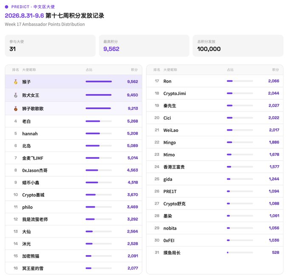Click the PREDICT · 中文区大使 header label

click(33, 7)
